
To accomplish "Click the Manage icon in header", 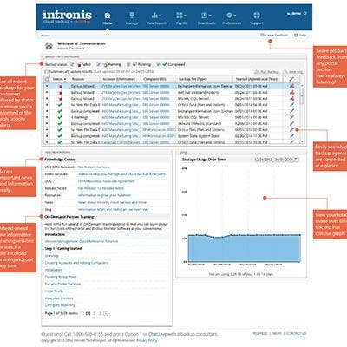I will [132, 16].
